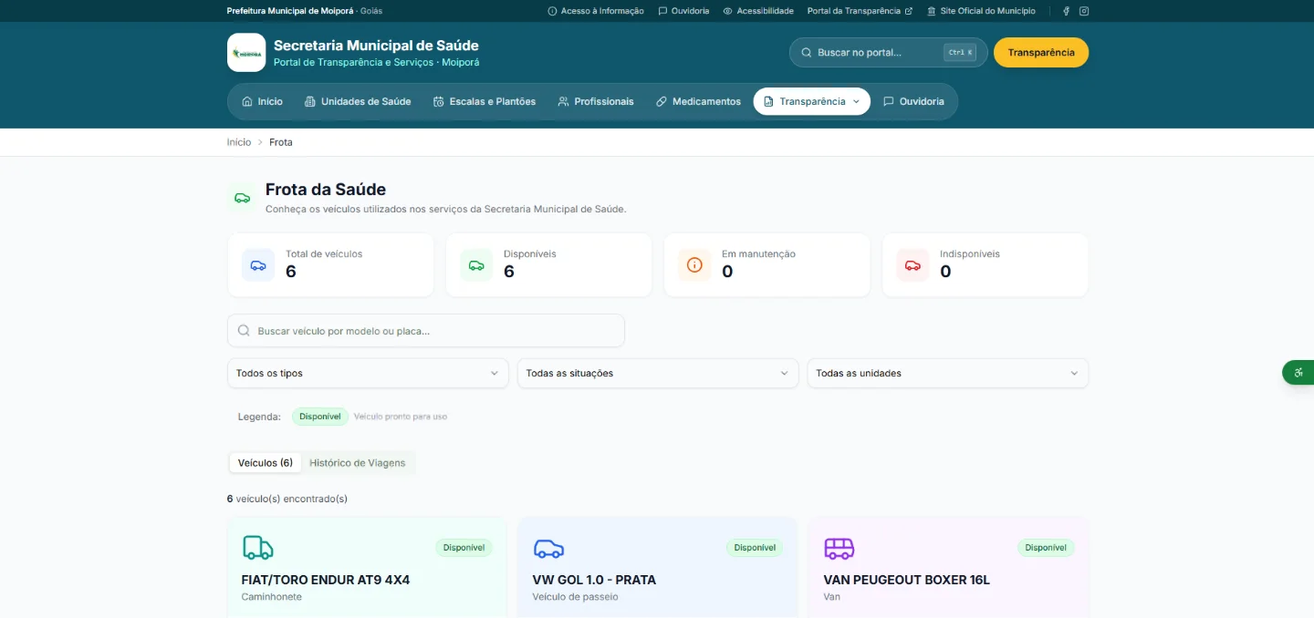Open Unidades de Saúde menu item
The image size is (1314, 618).
(358, 101)
